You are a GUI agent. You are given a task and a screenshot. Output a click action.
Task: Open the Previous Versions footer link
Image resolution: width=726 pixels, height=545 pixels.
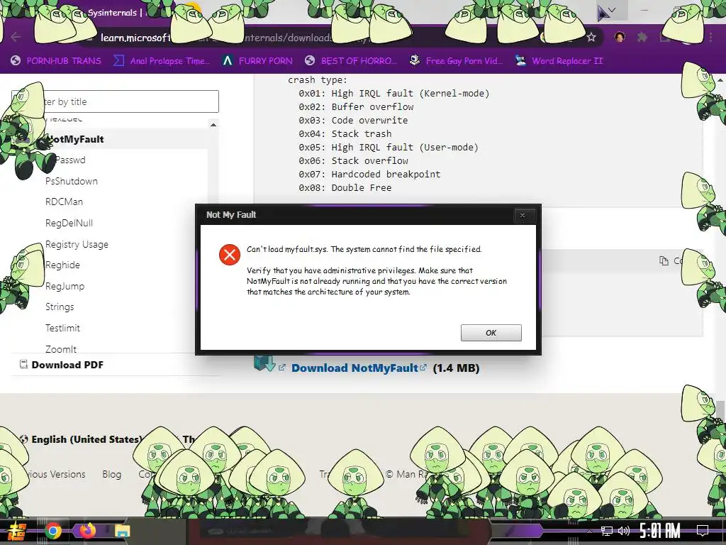click(x=55, y=474)
